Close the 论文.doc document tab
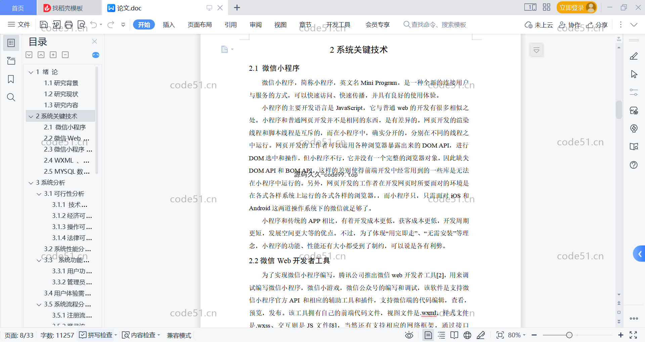Screen dimensions: 645x342 coord(220,8)
